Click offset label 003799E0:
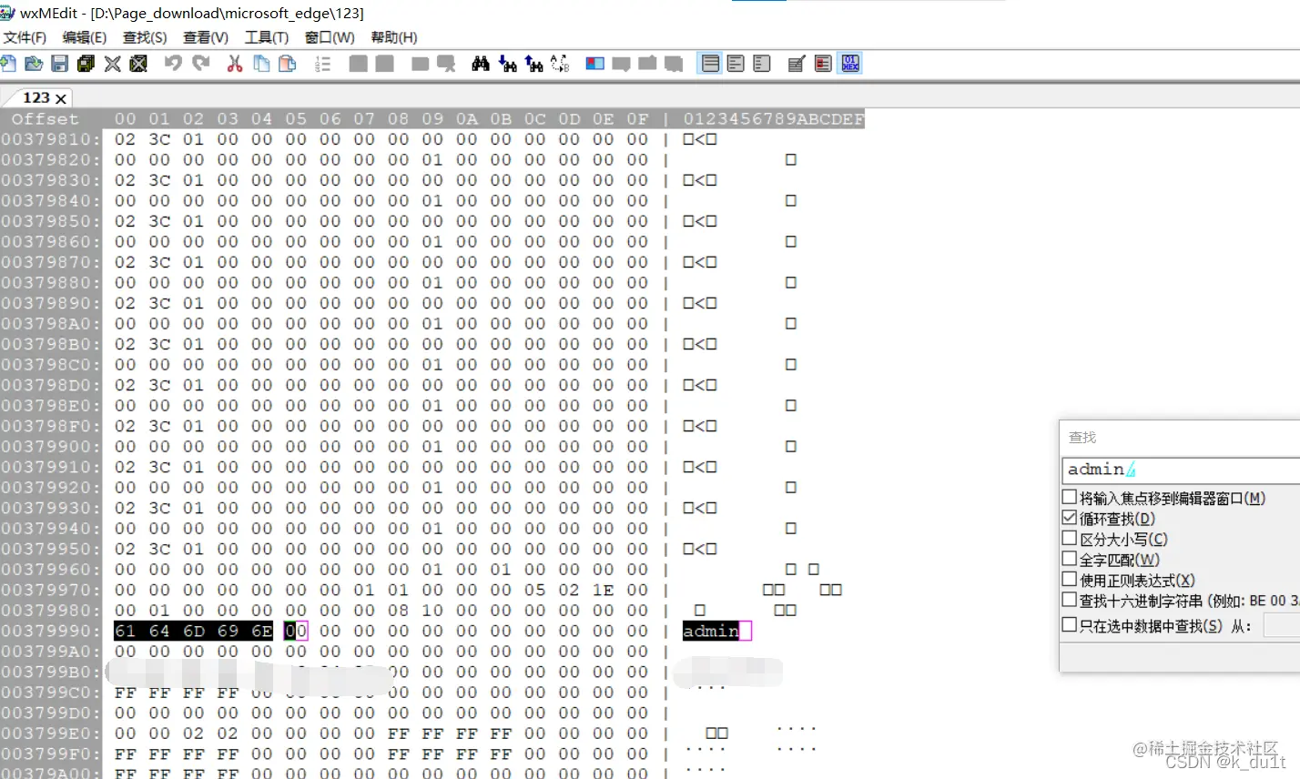The image size is (1300, 779). tap(51, 733)
